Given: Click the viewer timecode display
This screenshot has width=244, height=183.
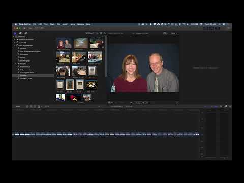Looking at the screenshot, I should click(141, 103).
